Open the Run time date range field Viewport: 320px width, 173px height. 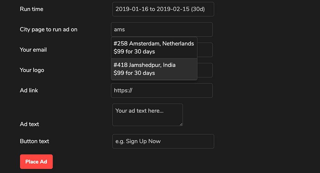click(163, 9)
